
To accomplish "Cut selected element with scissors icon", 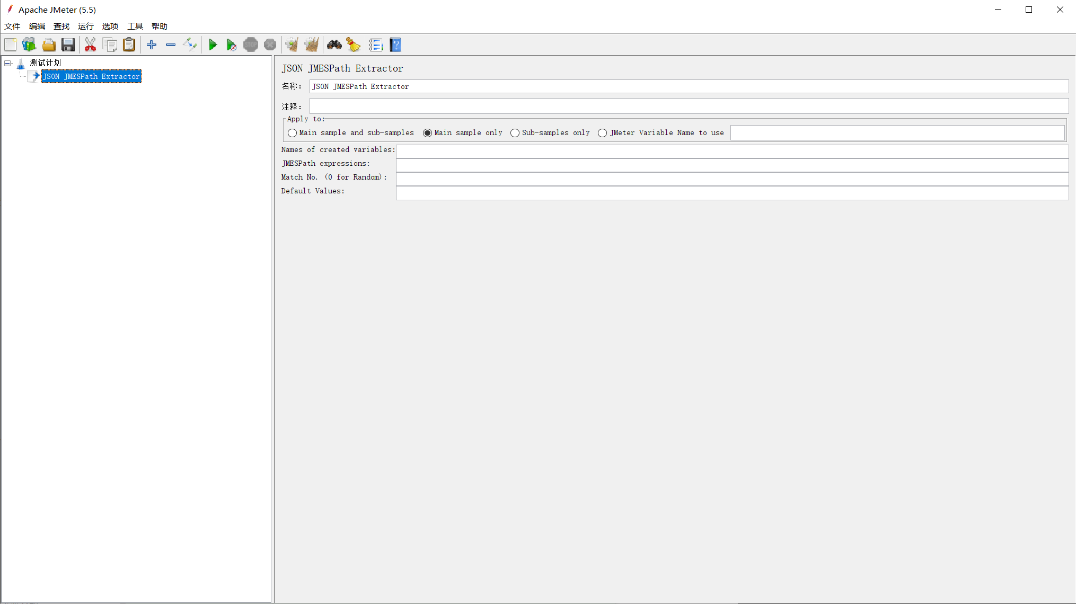I will 91,45.
